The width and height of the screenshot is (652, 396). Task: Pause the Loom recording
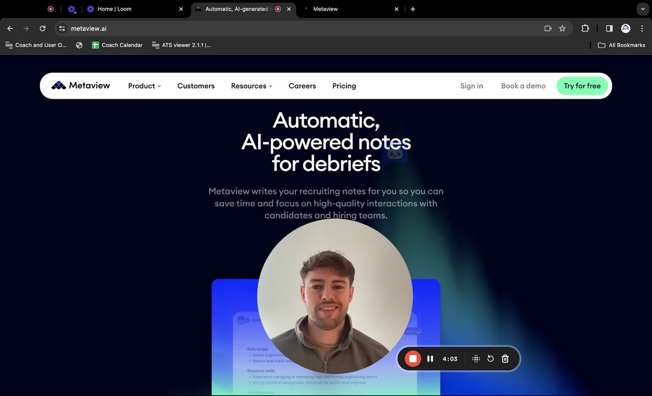[430, 359]
